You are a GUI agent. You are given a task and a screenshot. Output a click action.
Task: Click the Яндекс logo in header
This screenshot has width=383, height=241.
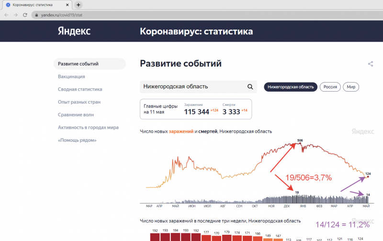coord(74,31)
